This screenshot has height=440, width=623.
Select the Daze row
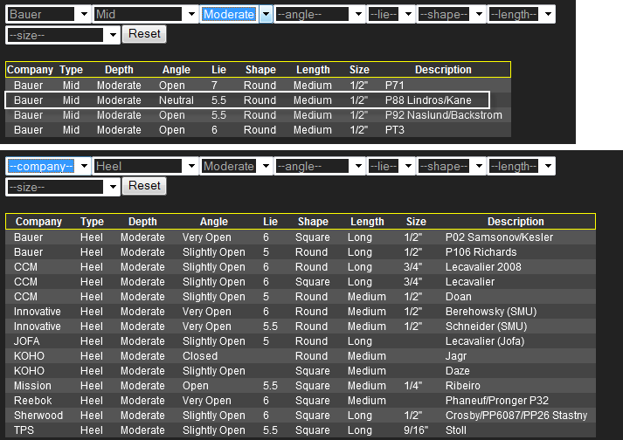[x=301, y=371]
